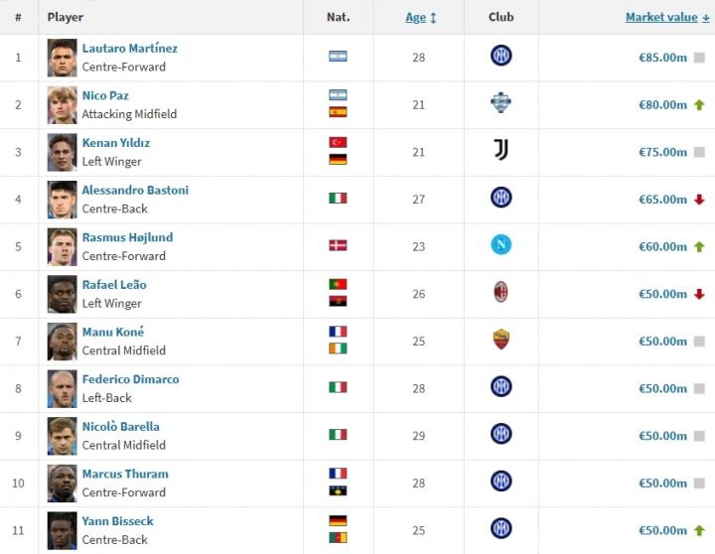Click Inter logo in Lautaro Martínez row
Screen dimensions: 715x554
point(500,56)
